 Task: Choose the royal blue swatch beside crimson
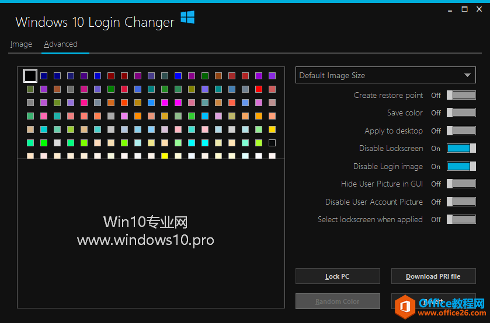coord(138,89)
